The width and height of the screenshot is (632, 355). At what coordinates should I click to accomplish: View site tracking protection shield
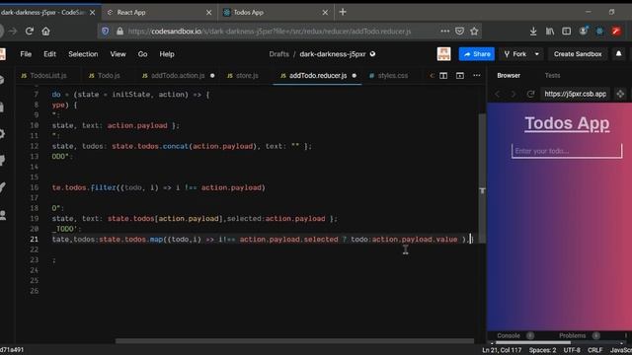(x=106, y=31)
